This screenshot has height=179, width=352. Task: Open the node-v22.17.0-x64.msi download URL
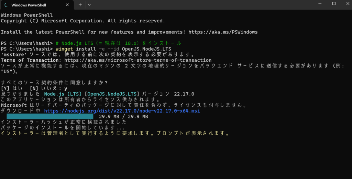pyautogui.click(x=122, y=111)
